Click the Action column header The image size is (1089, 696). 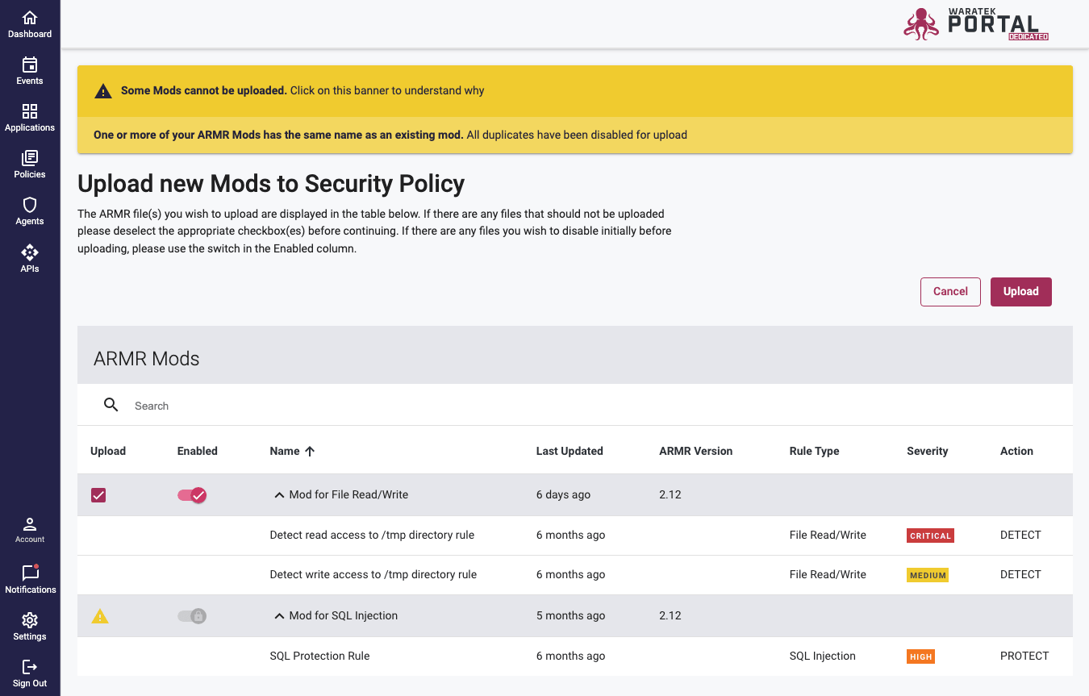[1016, 451]
